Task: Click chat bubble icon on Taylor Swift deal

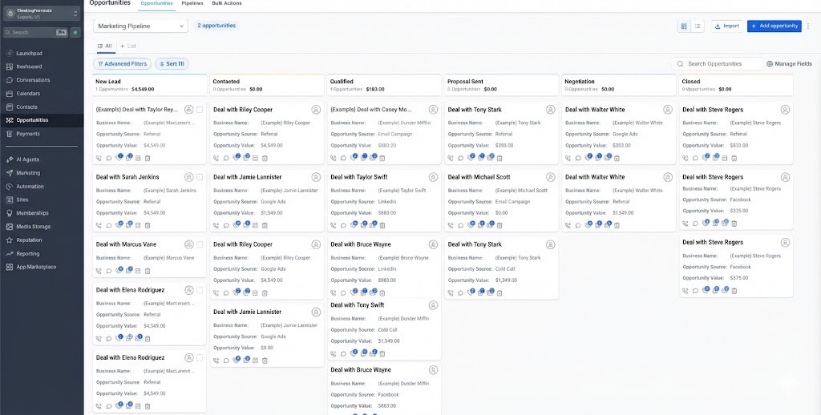Action: click(343, 226)
